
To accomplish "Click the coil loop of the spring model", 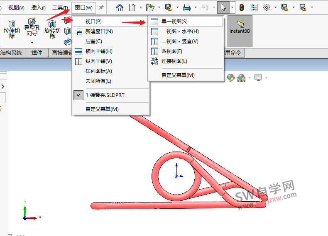I will point(155,176).
